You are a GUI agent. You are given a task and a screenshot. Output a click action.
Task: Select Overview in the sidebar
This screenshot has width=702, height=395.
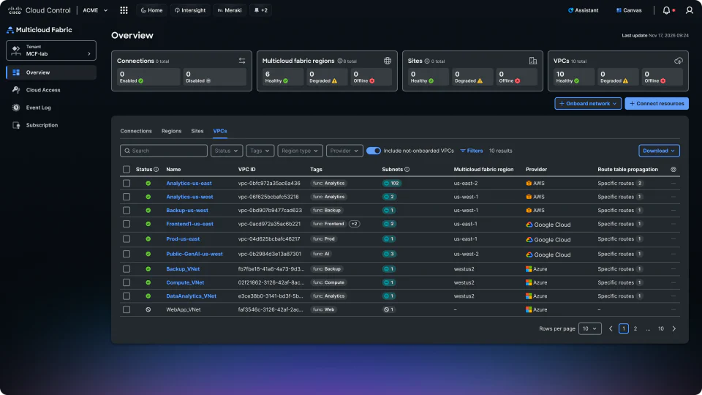[51, 72]
